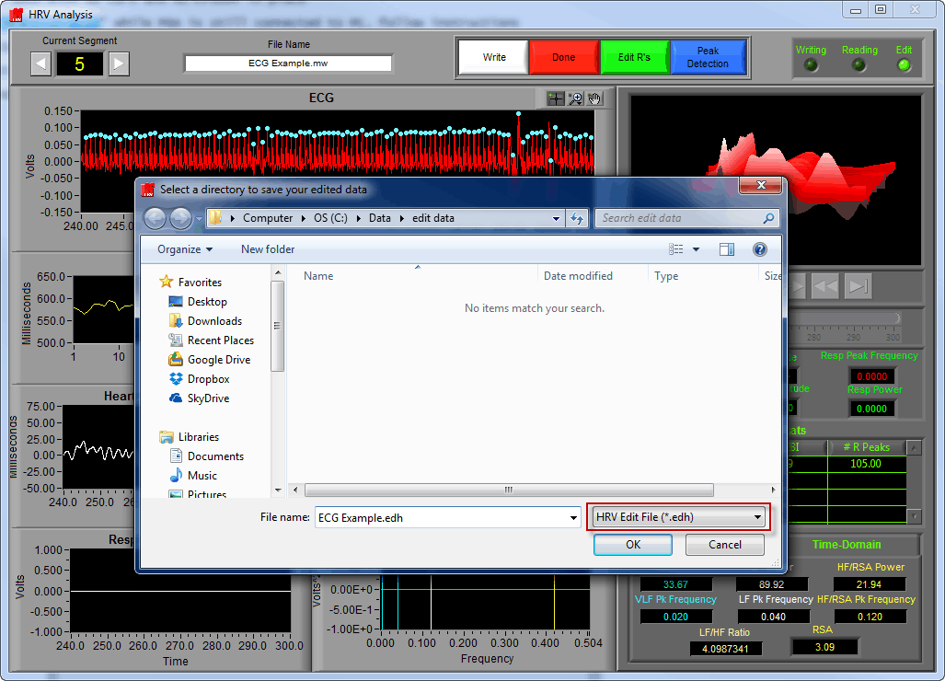
Task: Click the Computer breadcrumb in address bar
Action: [x=268, y=218]
